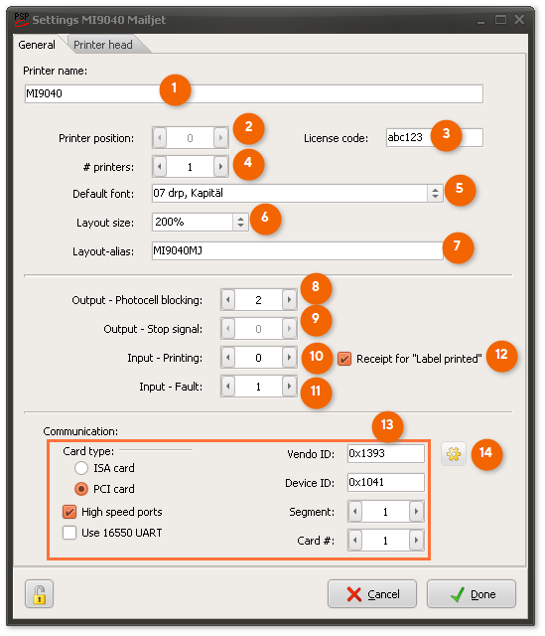
Task: Click the Cancel button
Action: point(372,594)
